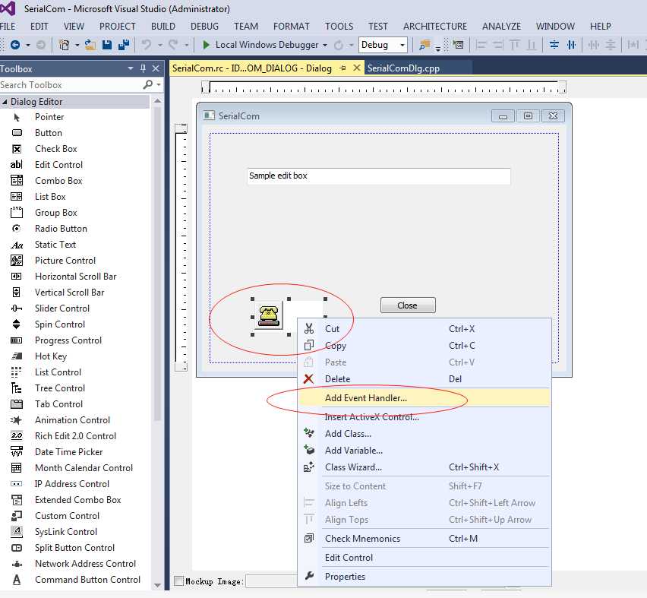Open Local Windows Debugger dropdown arrow

pyautogui.click(x=325, y=45)
